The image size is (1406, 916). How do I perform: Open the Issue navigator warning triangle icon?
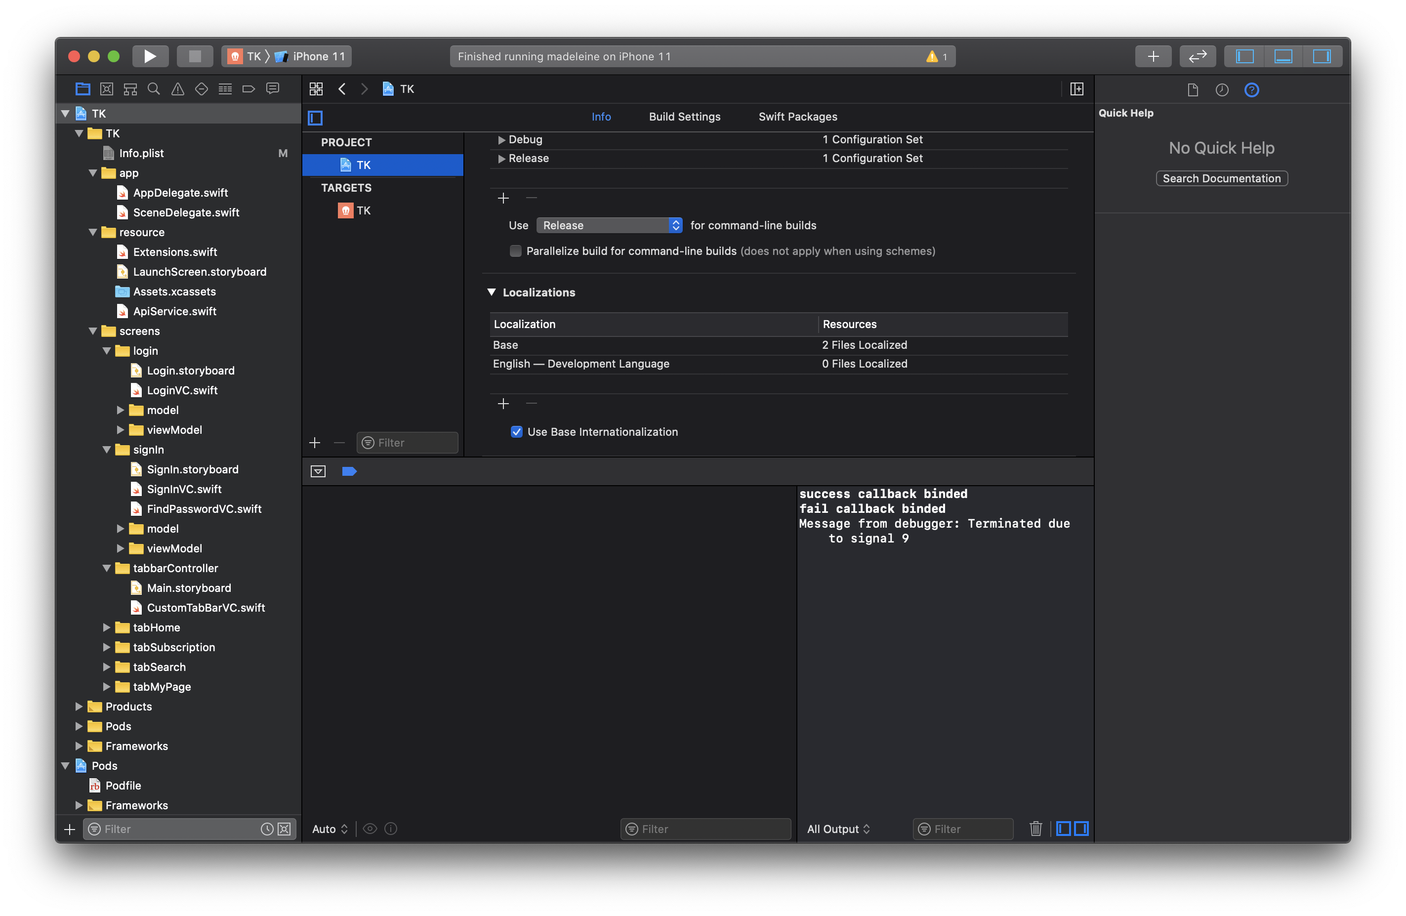point(177,89)
